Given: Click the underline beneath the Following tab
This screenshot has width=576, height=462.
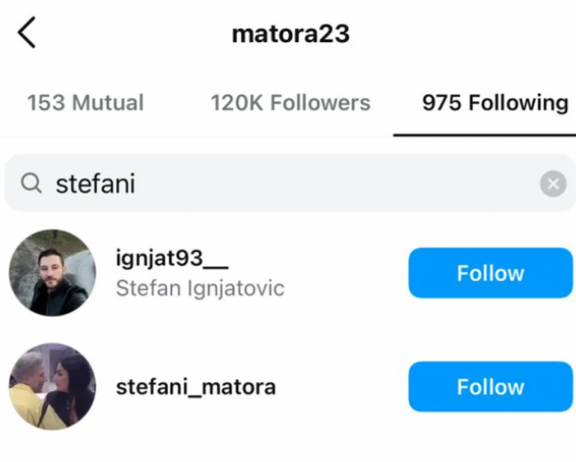Looking at the screenshot, I should [484, 135].
